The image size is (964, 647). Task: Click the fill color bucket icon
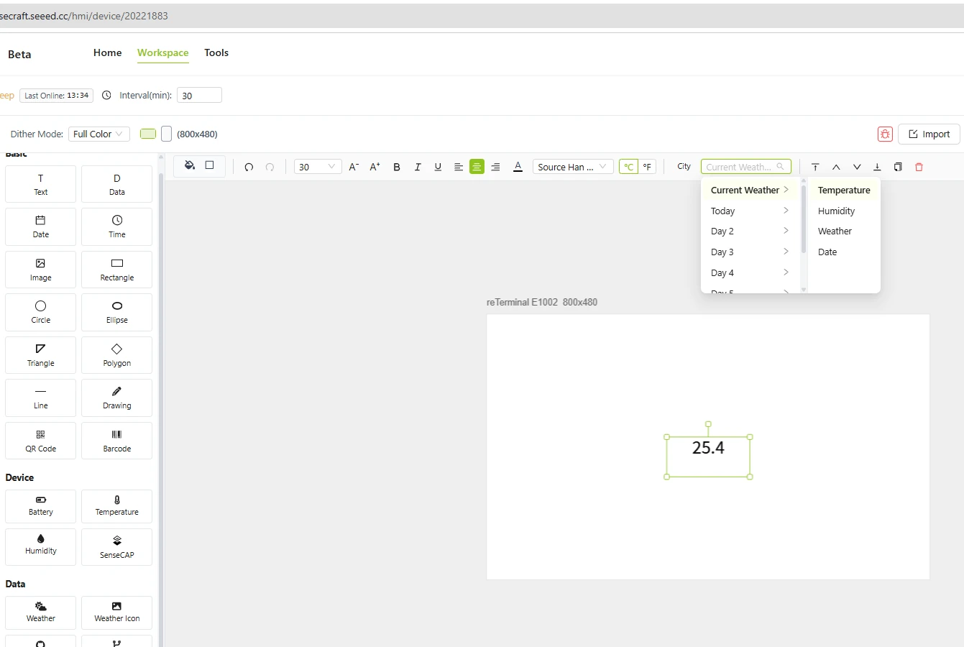click(x=190, y=165)
